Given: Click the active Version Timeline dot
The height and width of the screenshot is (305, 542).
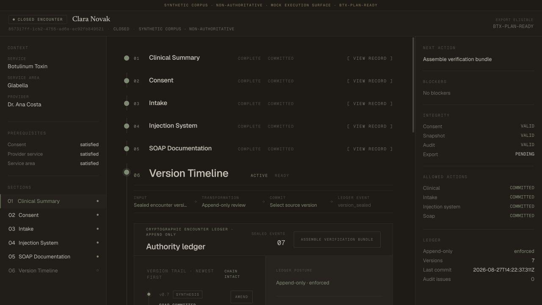Looking at the screenshot, I should tap(127, 172).
